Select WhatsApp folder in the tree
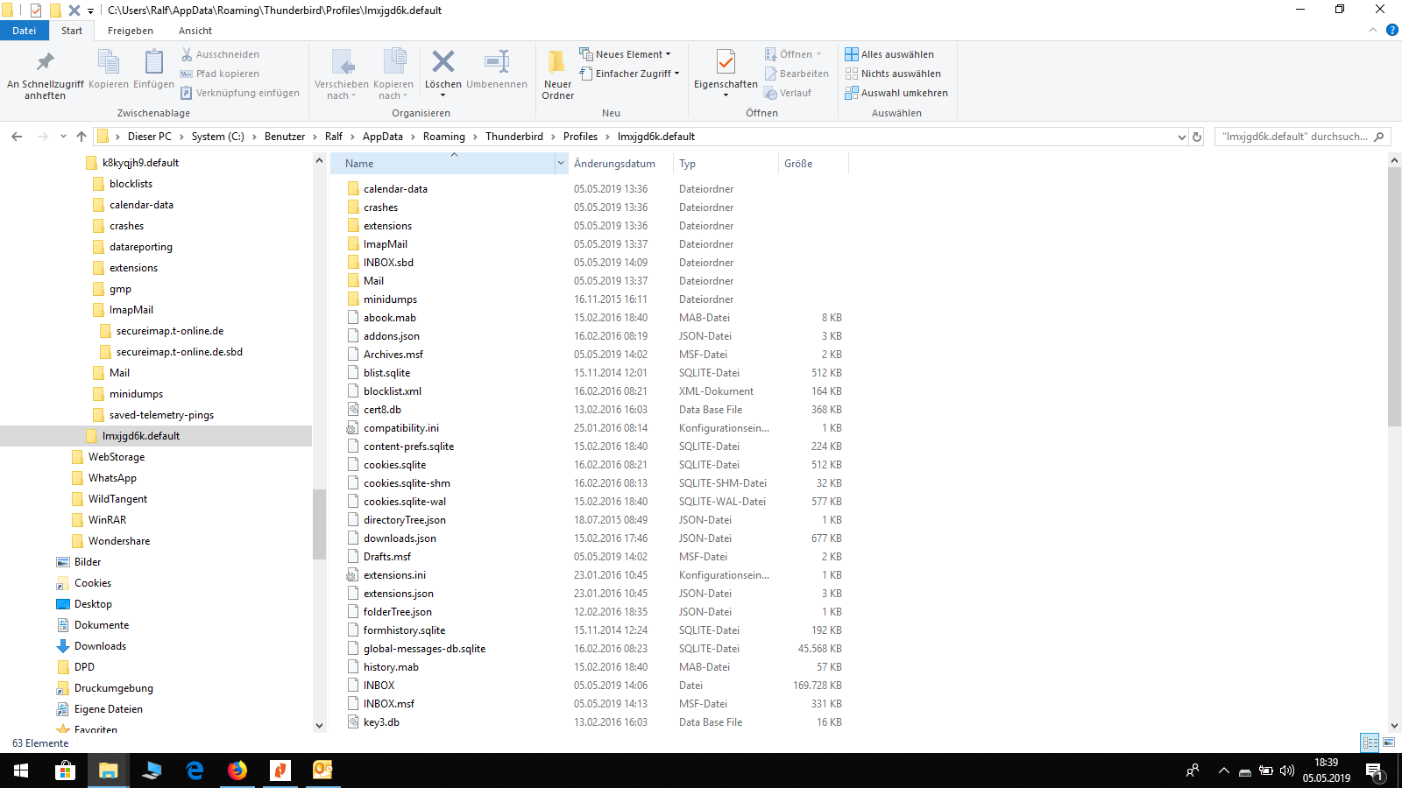This screenshot has height=788, width=1402. pos(112,478)
